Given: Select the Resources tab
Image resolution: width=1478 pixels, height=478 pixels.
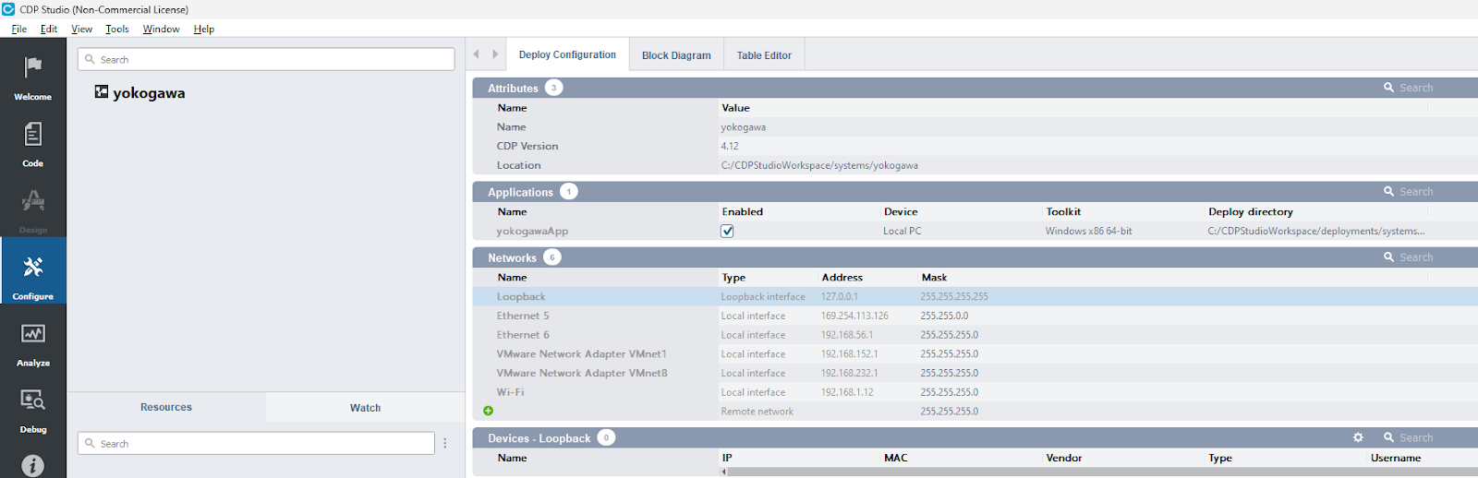Looking at the screenshot, I should click(166, 407).
